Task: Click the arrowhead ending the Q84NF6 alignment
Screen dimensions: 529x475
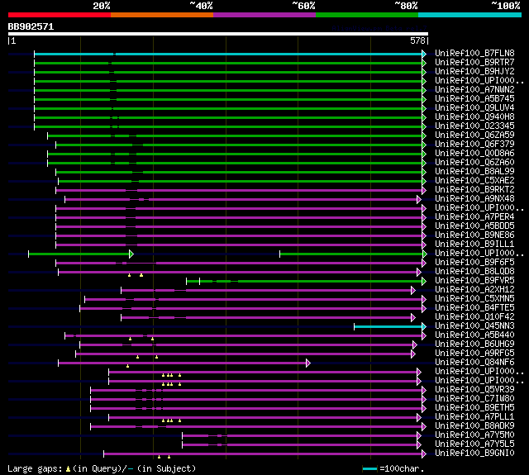Action: 308,363
